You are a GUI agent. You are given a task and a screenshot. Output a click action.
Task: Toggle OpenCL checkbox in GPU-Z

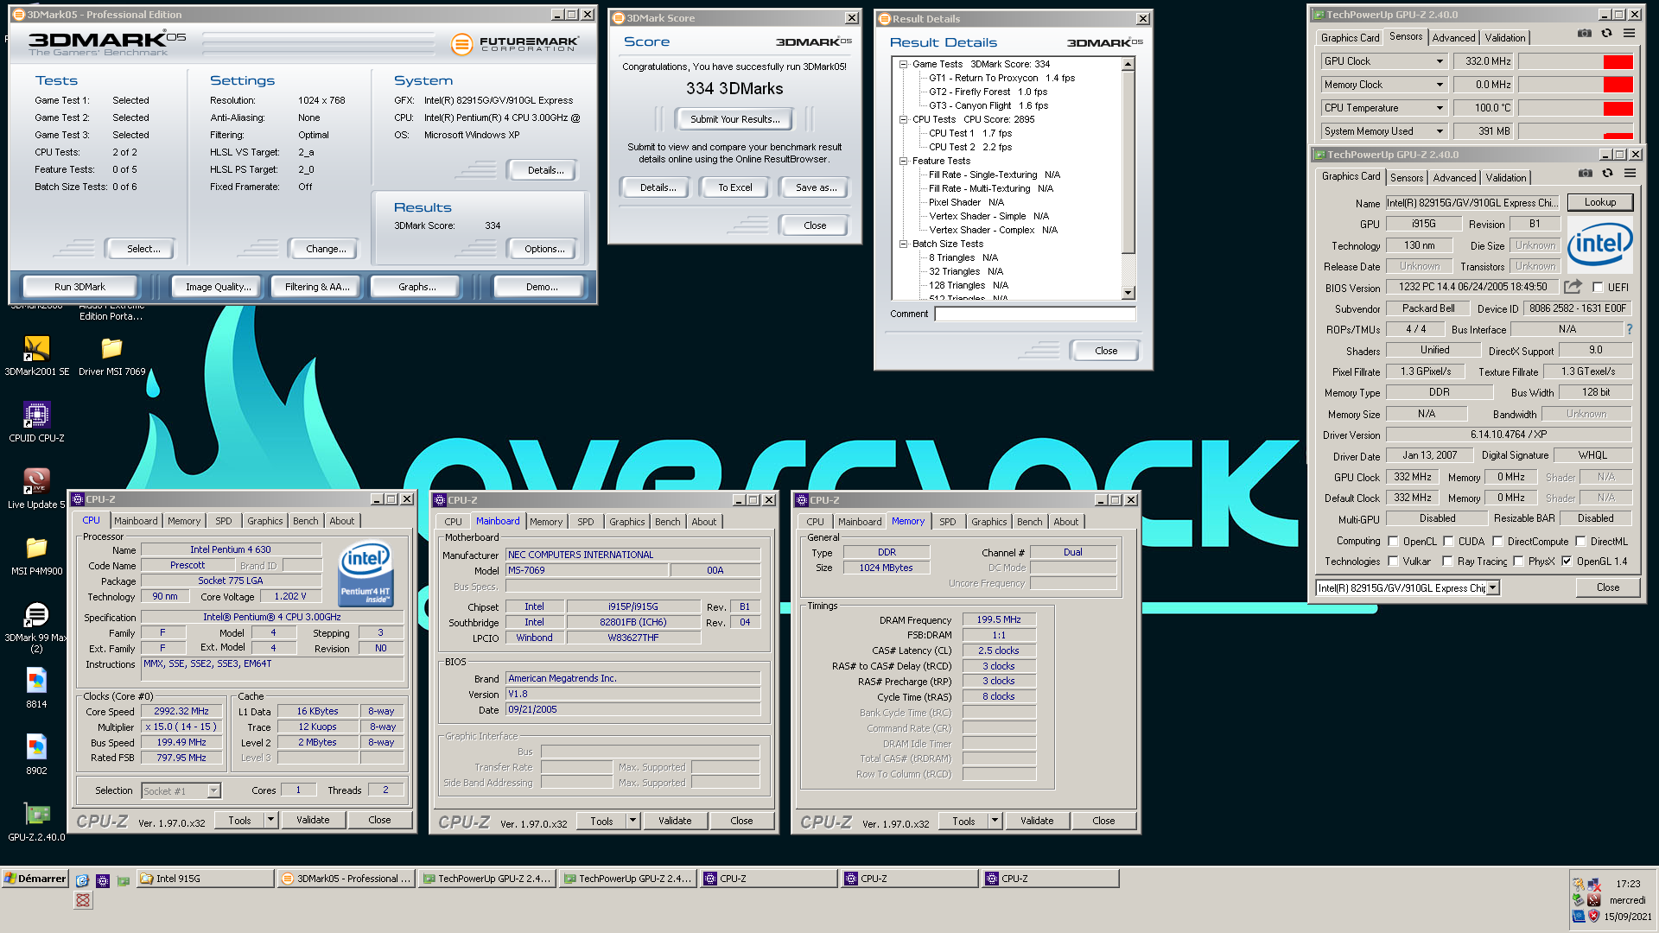(1393, 542)
